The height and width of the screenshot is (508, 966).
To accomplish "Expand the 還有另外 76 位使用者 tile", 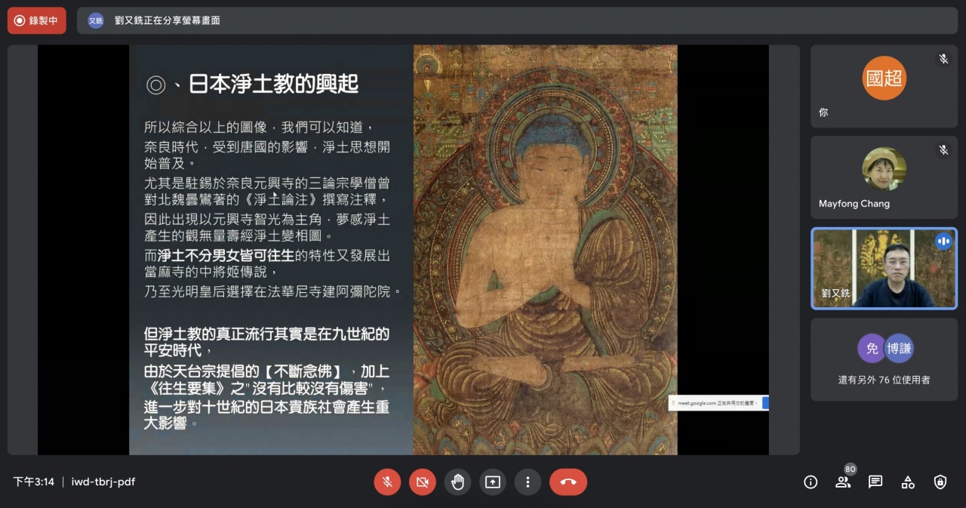I will (x=883, y=359).
